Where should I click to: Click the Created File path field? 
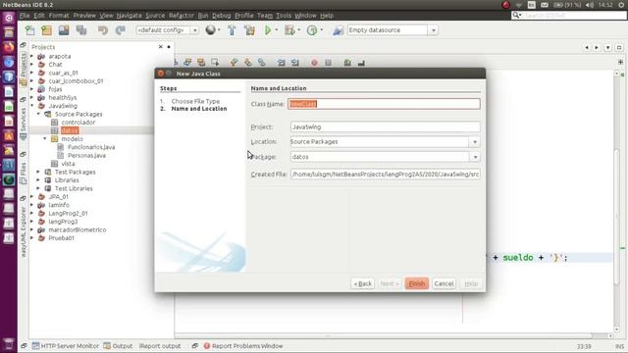pyautogui.click(x=385, y=175)
